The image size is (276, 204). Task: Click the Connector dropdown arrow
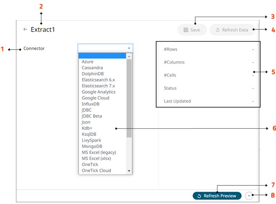click(129, 48)
